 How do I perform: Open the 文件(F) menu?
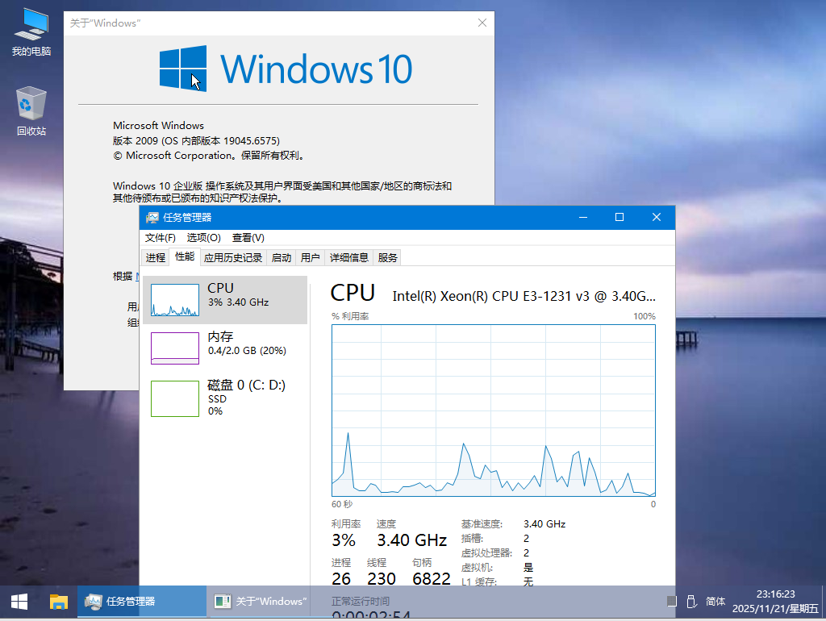[x=160, y=238]
